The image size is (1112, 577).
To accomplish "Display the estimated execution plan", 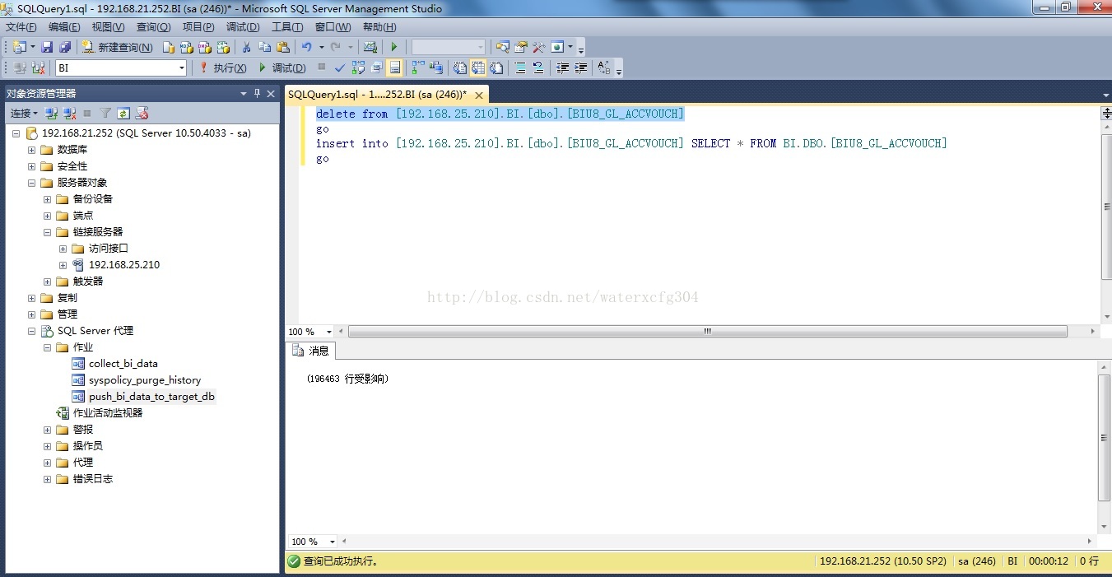I will coord(358,67).
